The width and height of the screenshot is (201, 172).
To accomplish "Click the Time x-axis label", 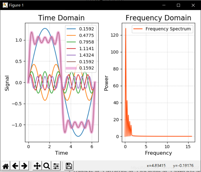I will point(62,153).
